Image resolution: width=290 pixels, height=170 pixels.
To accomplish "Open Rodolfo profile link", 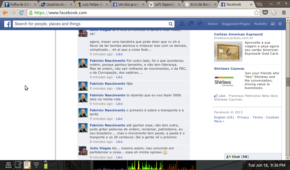I will click(x=261, y=24).
